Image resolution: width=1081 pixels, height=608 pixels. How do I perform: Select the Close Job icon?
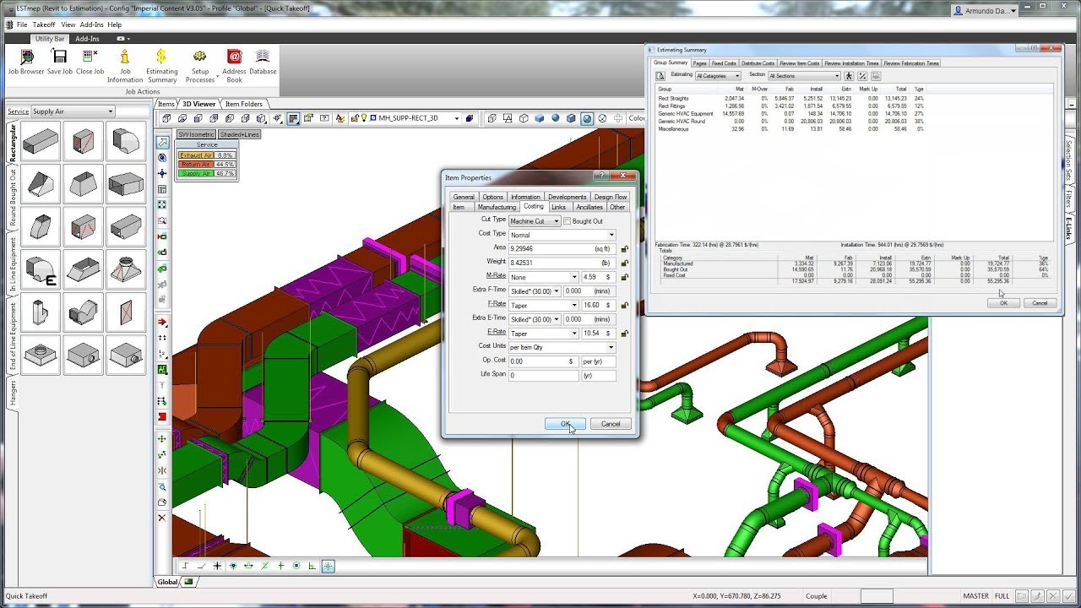pyautogui.click(x=87, y=57)
